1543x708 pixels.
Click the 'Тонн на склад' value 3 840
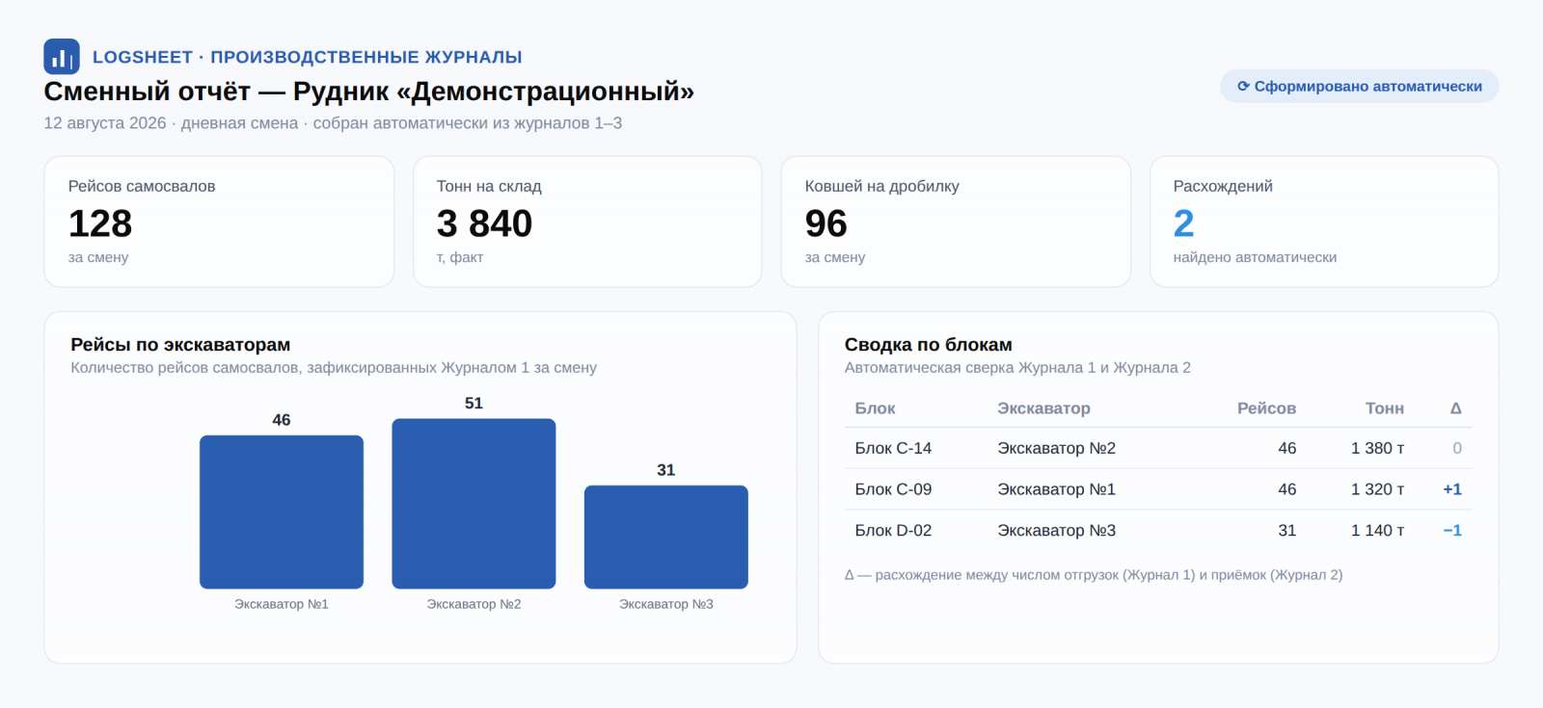point(484,223)
